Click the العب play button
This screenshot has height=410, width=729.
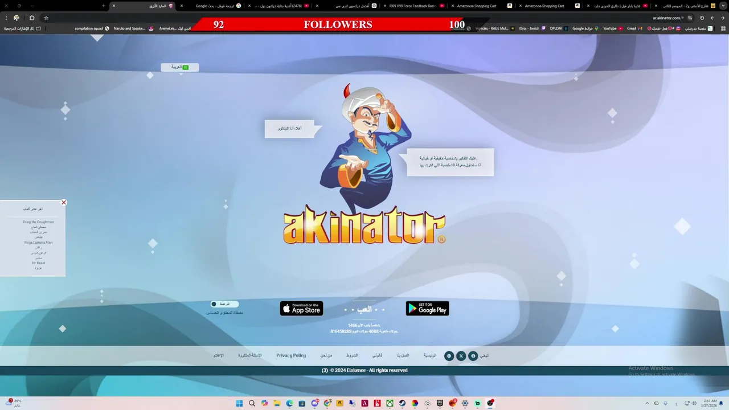coord(364,309)
